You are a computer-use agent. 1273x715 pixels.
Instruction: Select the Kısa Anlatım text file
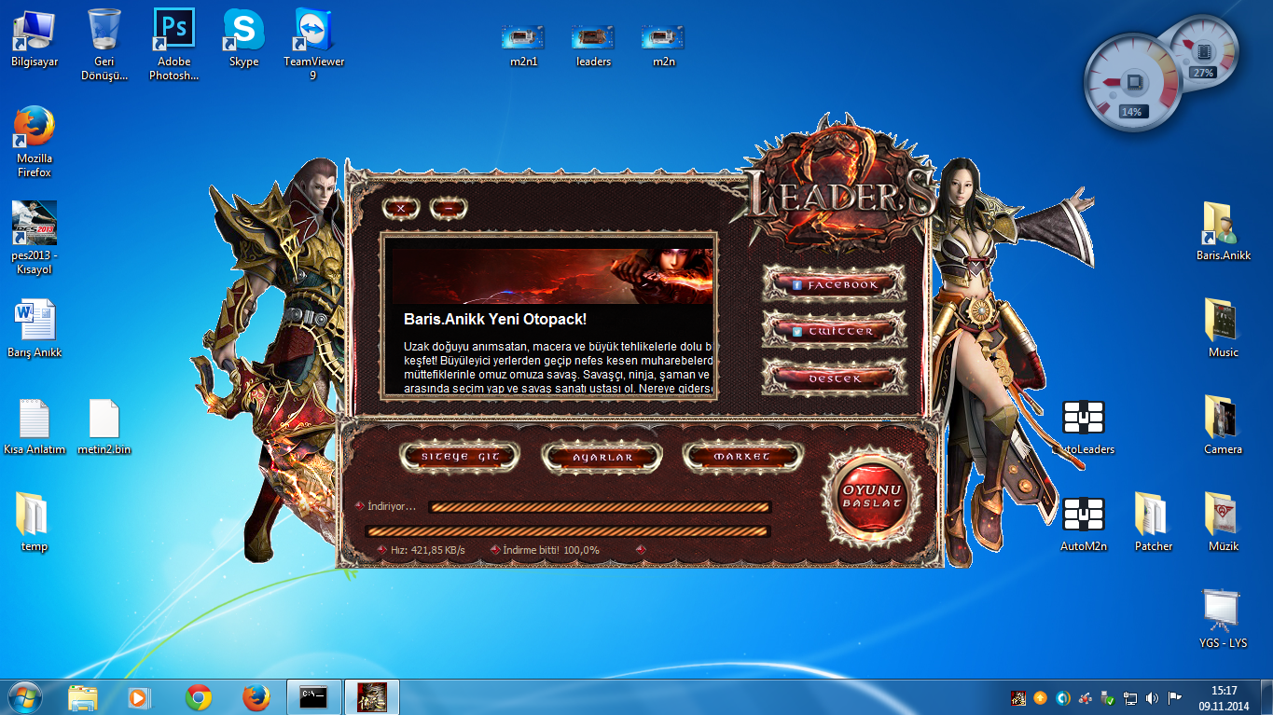coord(35,426)
